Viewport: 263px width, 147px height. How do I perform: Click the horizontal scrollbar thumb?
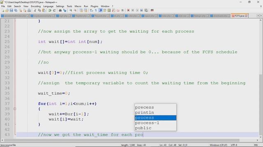pyautogui.click(x=122, y=140)
